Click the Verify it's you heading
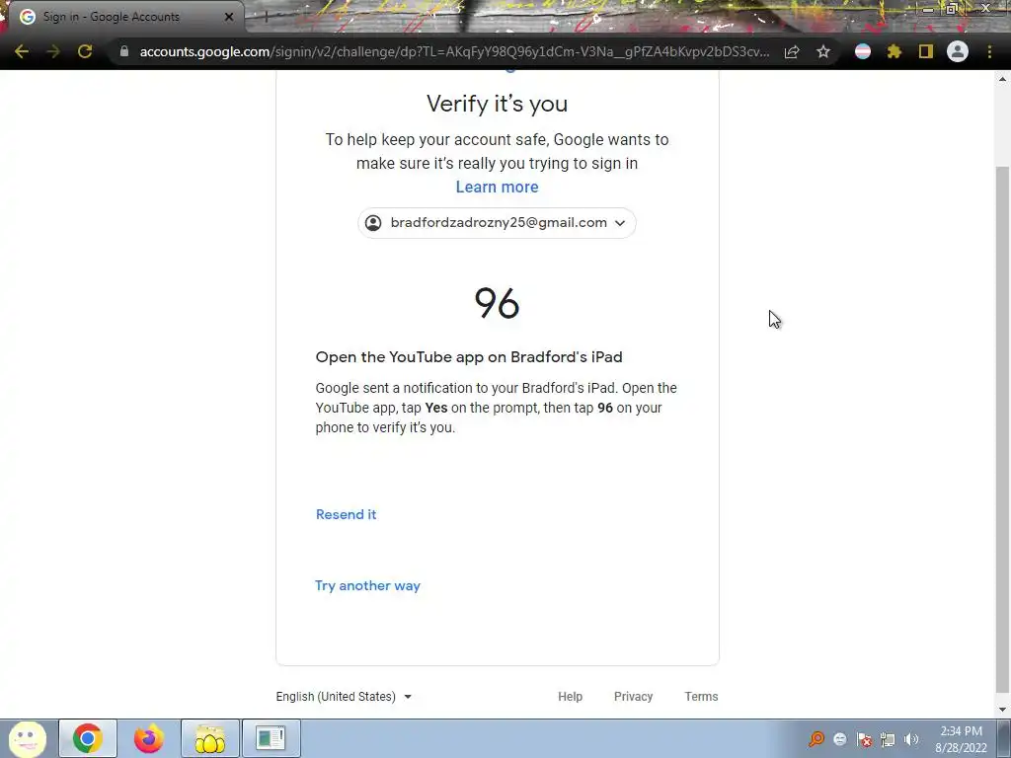This screenshot has height=758, width=1011. (x=498, y=104)
